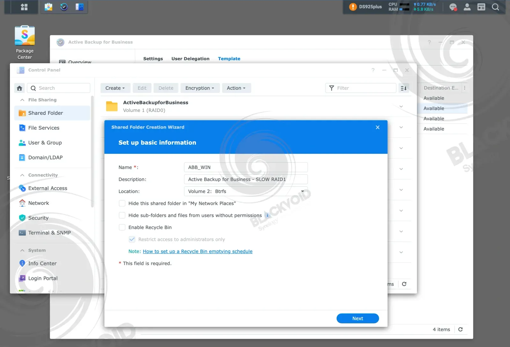Open the Package Center desktop shortcut

[x=25, y=43]
